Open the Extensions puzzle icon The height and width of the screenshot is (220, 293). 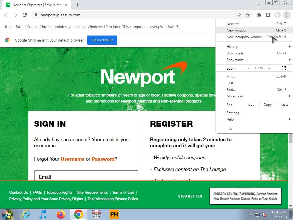(x=259, y=15)
